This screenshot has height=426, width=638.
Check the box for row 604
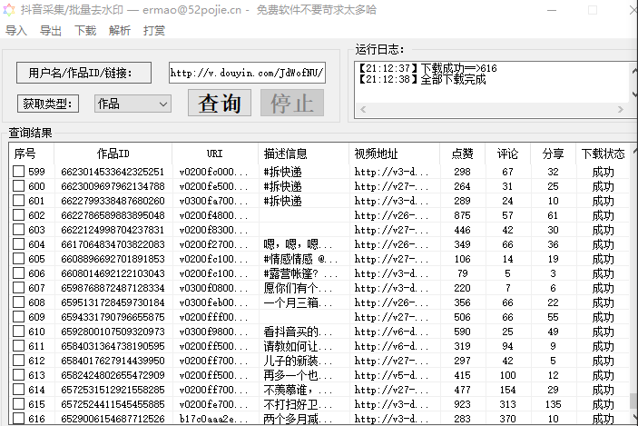(x=18, y=244)
